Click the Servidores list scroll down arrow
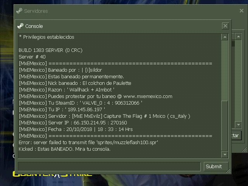Image resolution: width=248 pixels, height=186 pixels. point(238,125)
